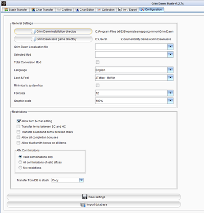
Task: Open the Font size dropdown
Action: click(134, 93)
